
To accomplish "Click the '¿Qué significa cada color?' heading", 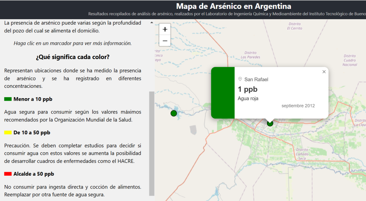I will [73, 57].
